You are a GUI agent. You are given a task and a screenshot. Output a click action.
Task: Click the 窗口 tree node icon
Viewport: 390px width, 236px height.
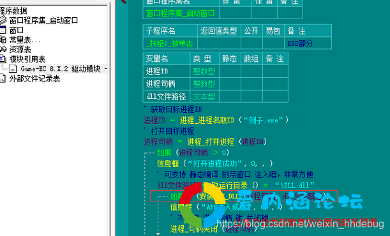coord(3,30)
